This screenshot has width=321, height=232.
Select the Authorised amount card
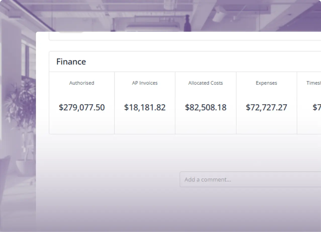pyautogui.click(x=82, y=103)
